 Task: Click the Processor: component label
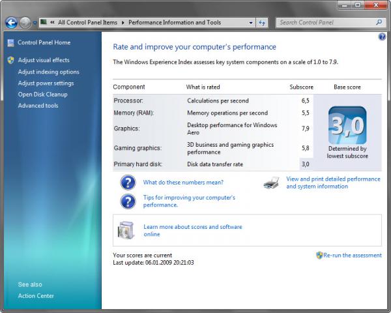(128, 100)
